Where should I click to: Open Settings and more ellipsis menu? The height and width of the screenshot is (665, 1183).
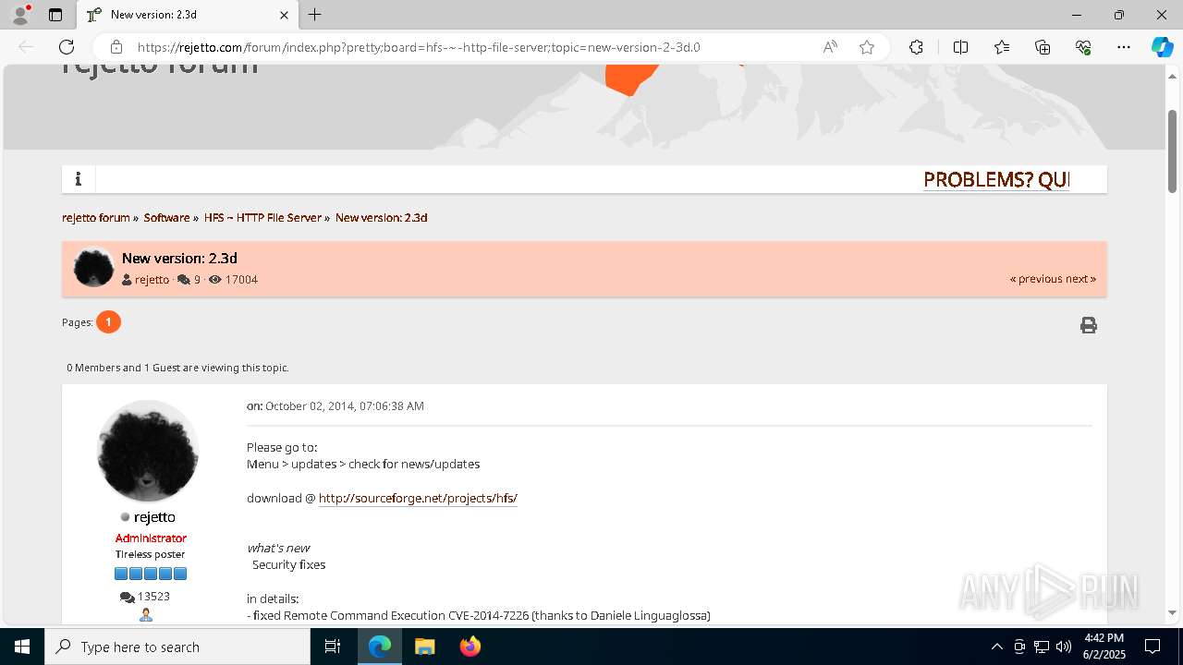tap(1124, 47)
